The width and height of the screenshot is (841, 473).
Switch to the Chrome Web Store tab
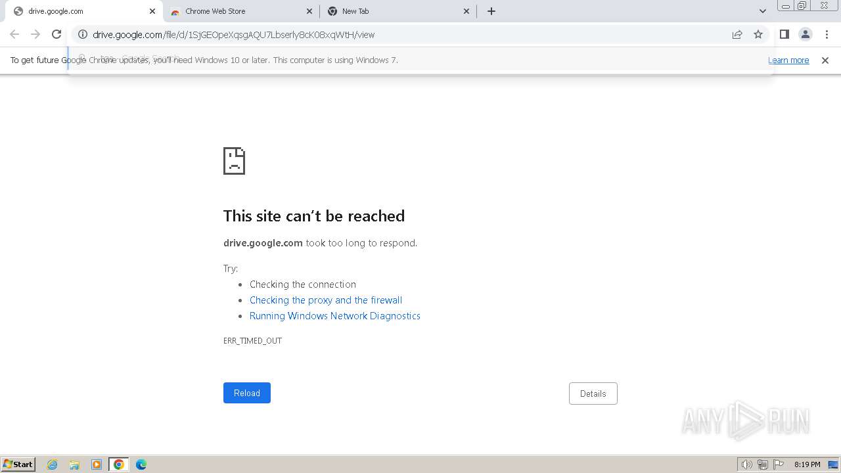coord(241,11)
